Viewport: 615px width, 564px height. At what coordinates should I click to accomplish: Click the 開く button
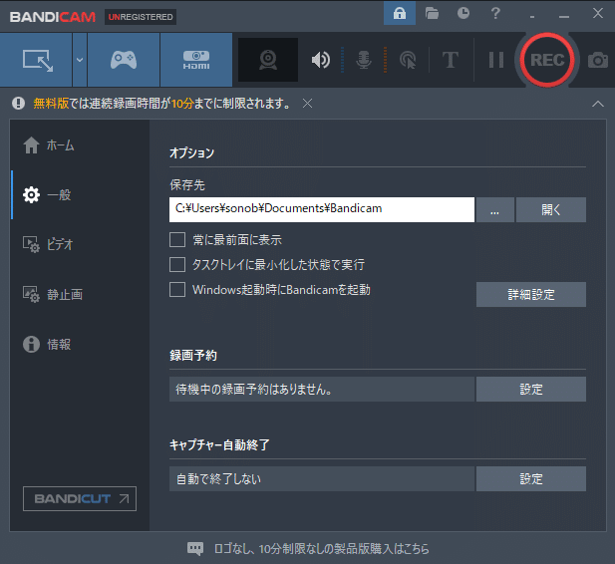click(x=550, y=209)
